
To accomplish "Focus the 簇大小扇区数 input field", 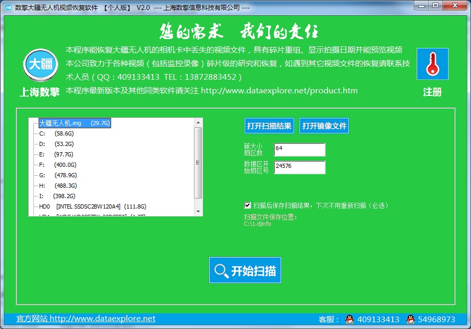I will (299, 150).
